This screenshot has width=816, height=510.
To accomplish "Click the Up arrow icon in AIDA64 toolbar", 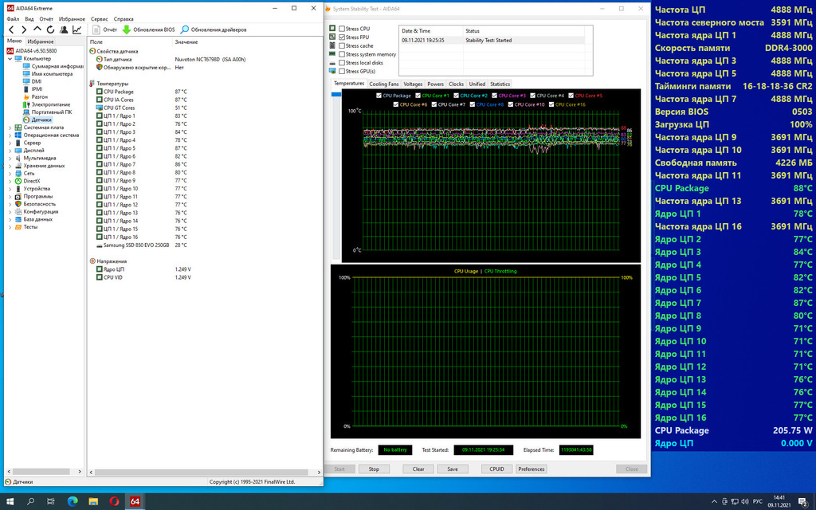I will tap(37, 29).
